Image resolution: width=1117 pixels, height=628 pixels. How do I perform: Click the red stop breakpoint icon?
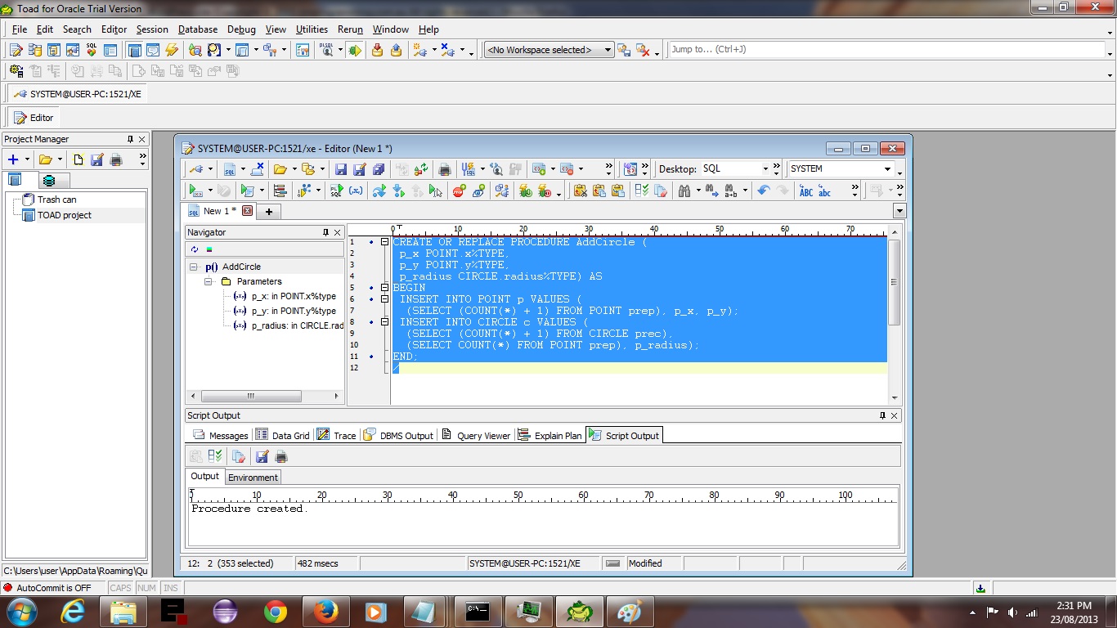coord(459,191)
